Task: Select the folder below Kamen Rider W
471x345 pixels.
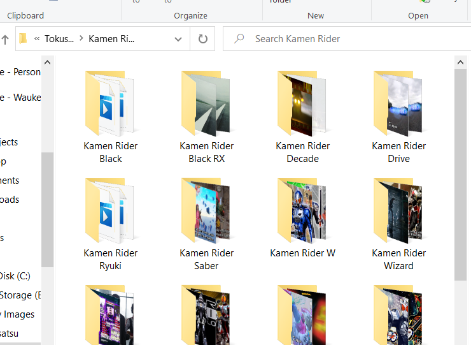Action: click(x=302, y=315)
